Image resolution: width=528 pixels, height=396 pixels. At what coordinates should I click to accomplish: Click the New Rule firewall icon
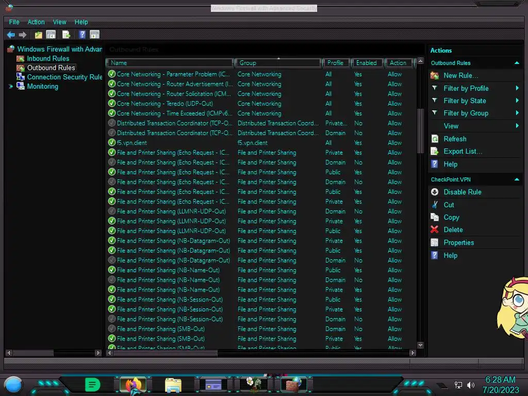(435, 75)
